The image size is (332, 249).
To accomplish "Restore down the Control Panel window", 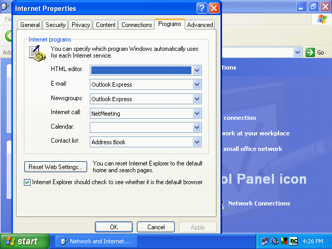I will click(x=313, y=7).
